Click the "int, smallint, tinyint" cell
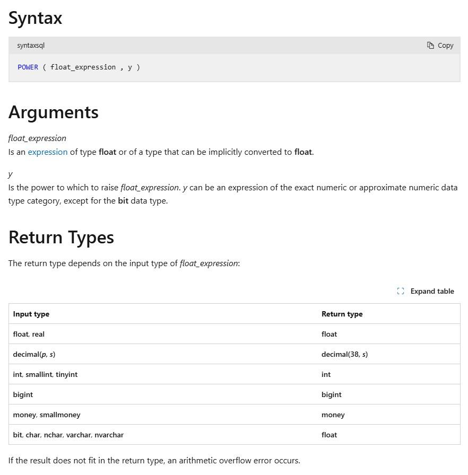The width and height of the screenshot is (468, 475). tap(45, 374)
